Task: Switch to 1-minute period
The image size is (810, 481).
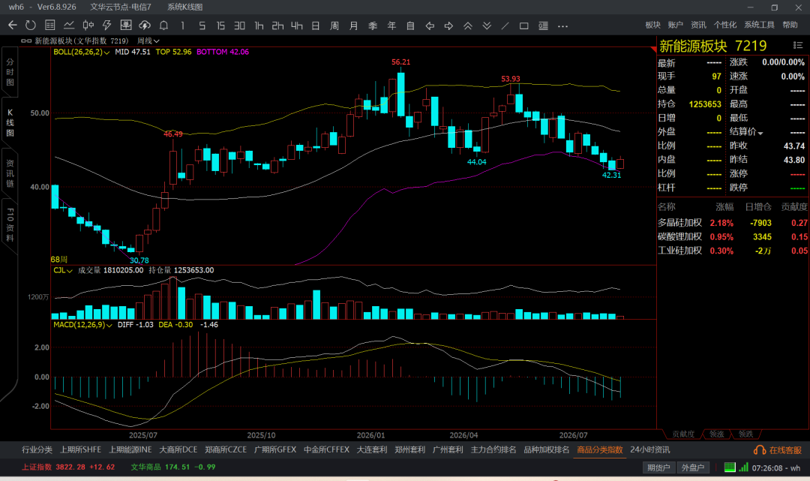Action: [x=182, y=26]
